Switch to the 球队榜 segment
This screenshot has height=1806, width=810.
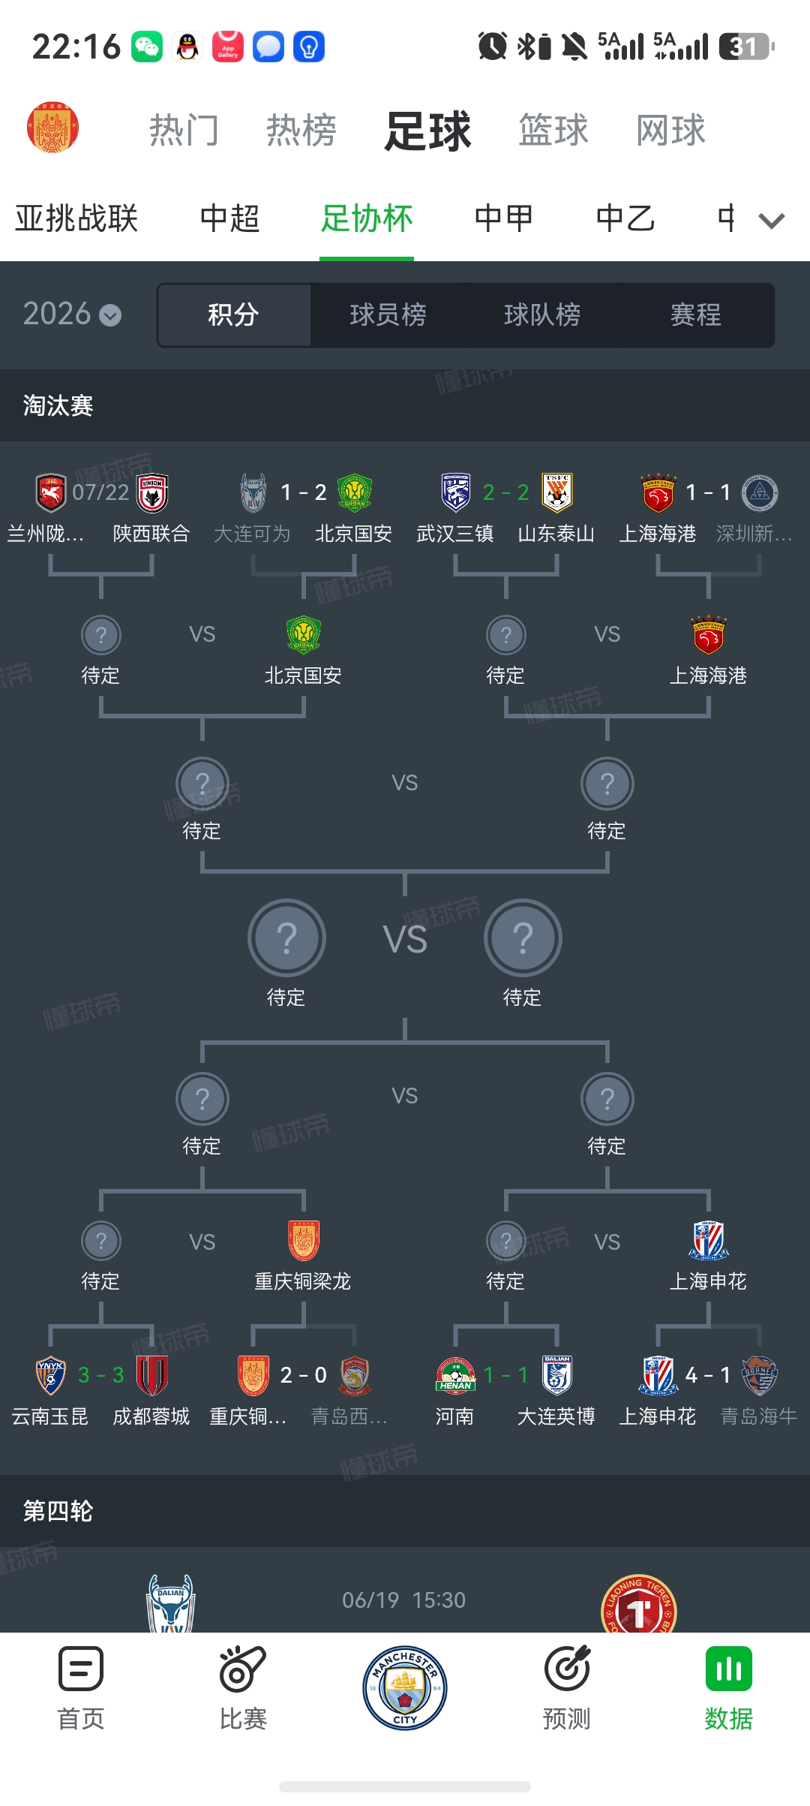point(542,315)
